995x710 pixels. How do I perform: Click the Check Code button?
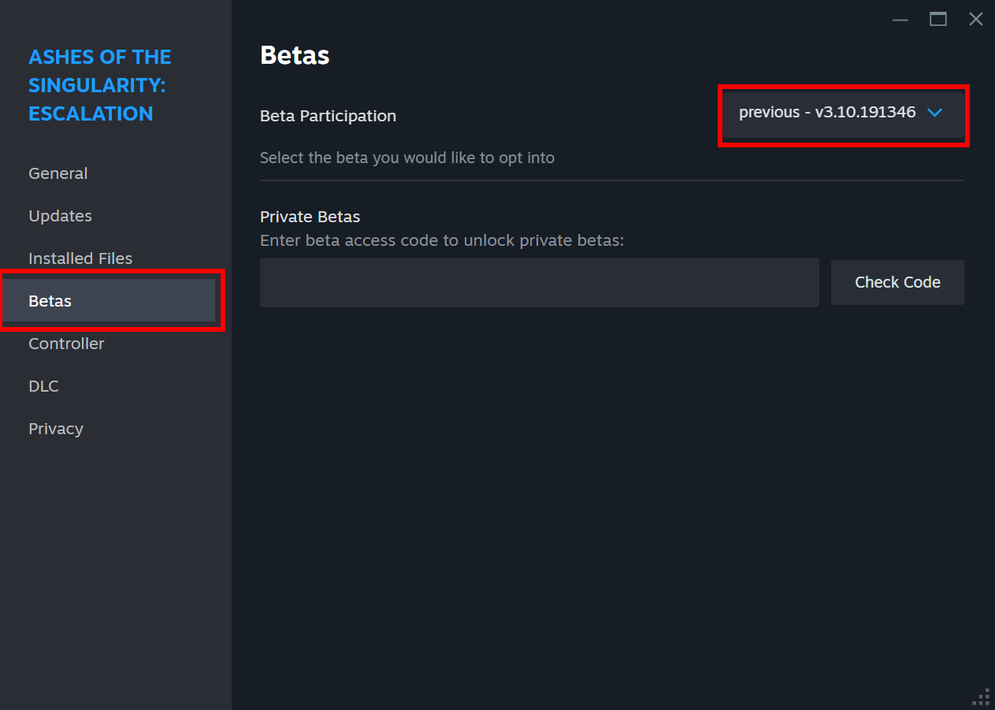(897, 282)
